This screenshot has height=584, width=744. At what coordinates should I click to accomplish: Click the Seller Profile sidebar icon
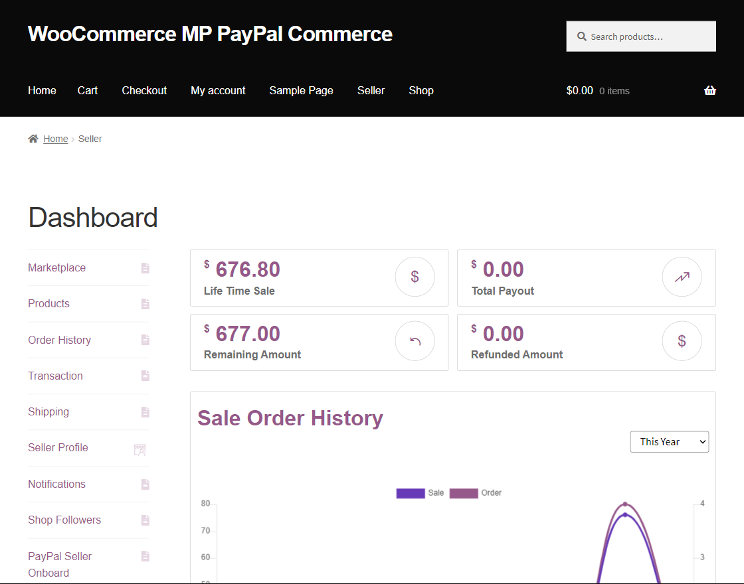pyautogui.click(x=139, y=449)
